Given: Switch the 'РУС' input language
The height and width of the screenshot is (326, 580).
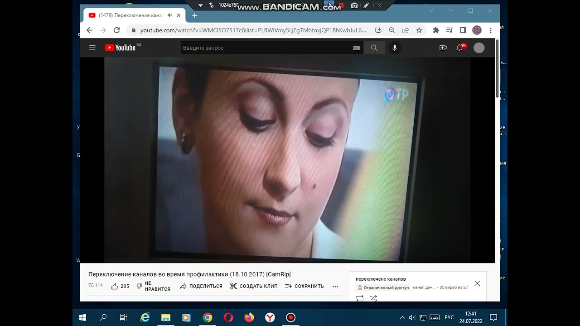Looking at the screenshot, I should [x=449, y=317].
